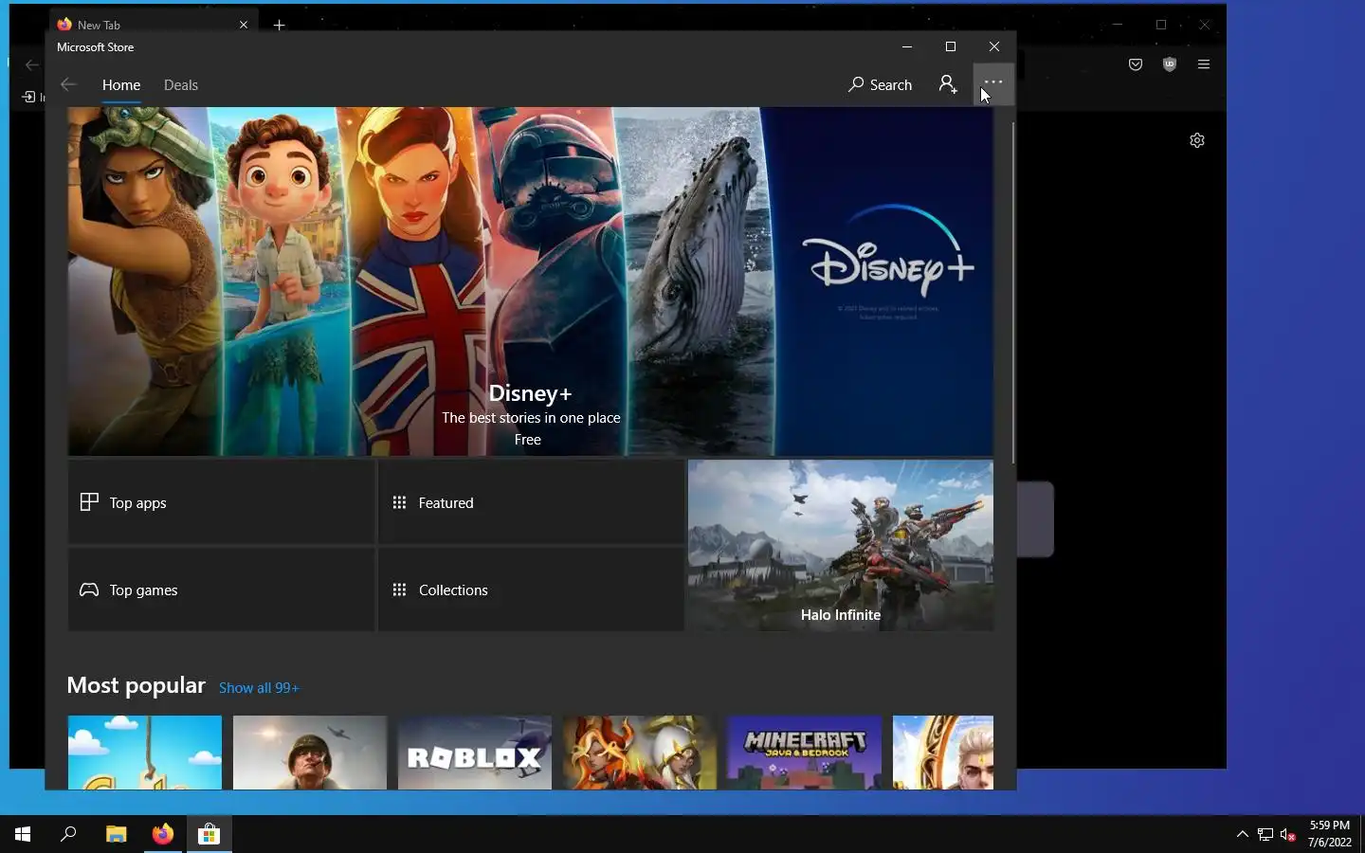Minimize the Microsoft Store window
Screen dimensions: 1365x853
[907, 46]
